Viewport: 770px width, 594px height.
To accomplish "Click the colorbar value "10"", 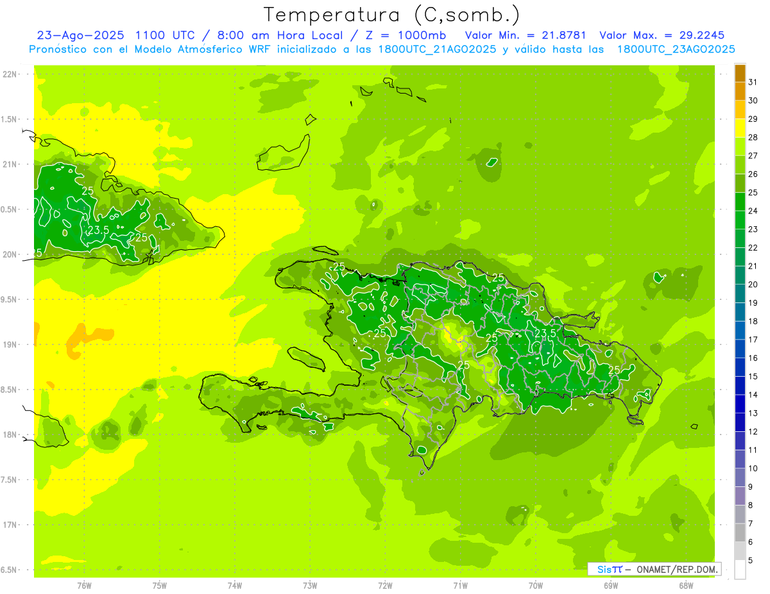I will coord(753,468).
